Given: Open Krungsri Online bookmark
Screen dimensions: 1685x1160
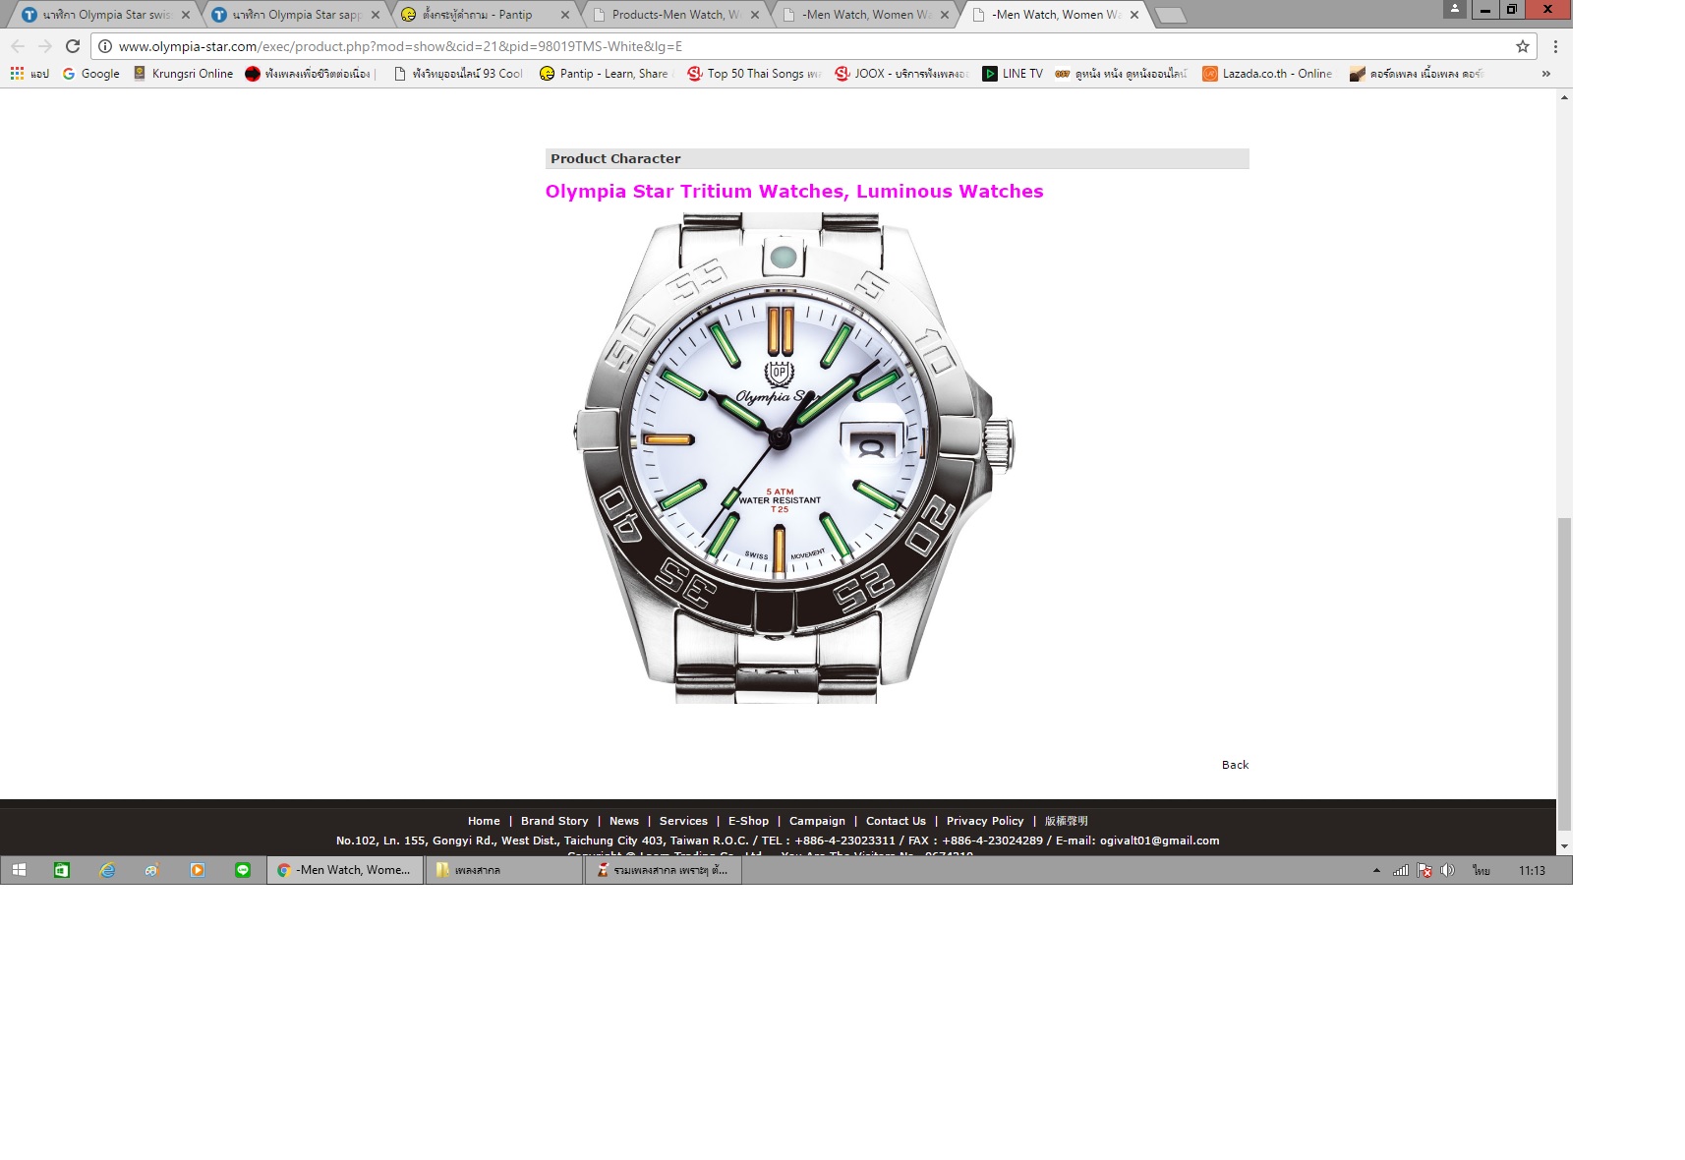Looking at the screenshot, I should [x=183, y=74].
